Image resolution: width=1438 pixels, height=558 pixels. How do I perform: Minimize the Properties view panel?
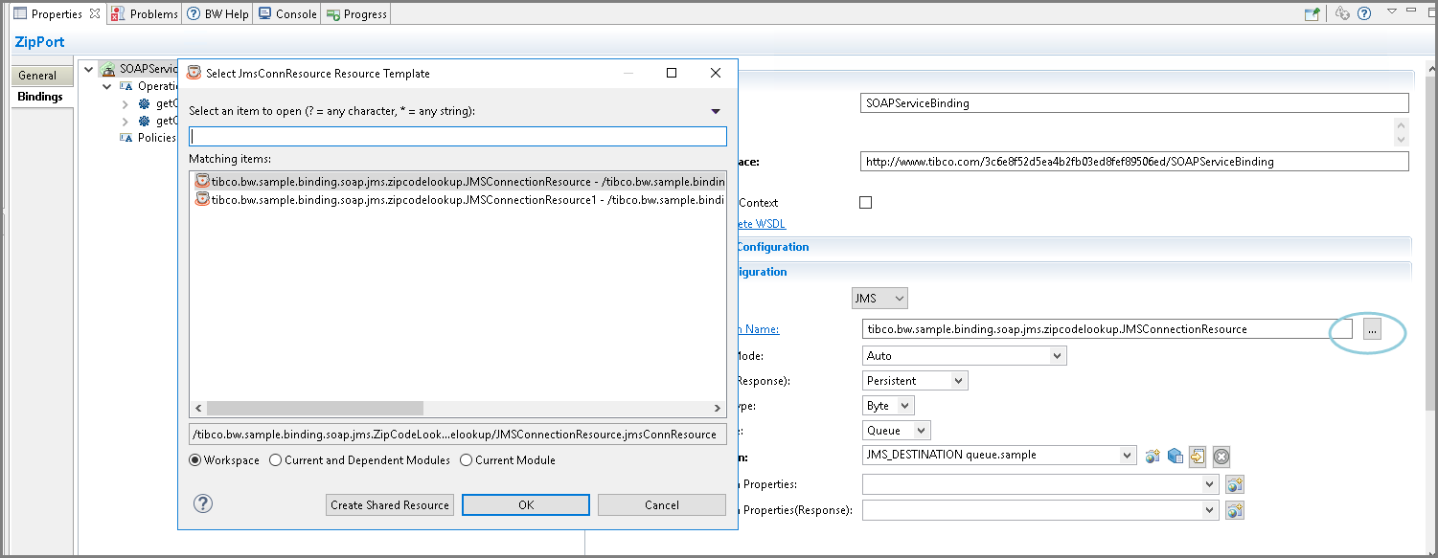[1413, 11]
